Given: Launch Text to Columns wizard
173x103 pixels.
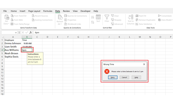Looking at the screenshot, I should [131, 20].
